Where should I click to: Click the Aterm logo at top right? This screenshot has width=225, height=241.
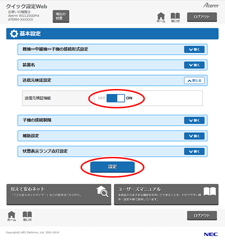[x=211, y=5]
